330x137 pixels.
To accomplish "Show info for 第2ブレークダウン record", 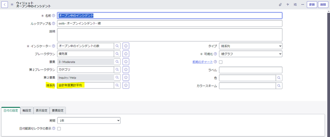I will click(126, 70).
